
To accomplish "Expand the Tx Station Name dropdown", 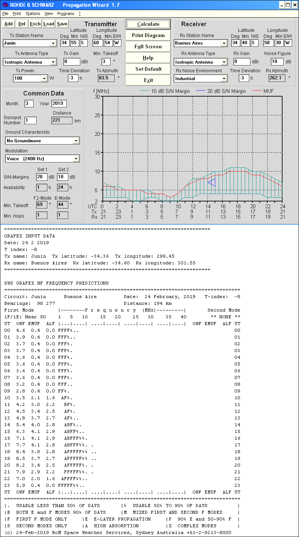I will pos(53,43).
